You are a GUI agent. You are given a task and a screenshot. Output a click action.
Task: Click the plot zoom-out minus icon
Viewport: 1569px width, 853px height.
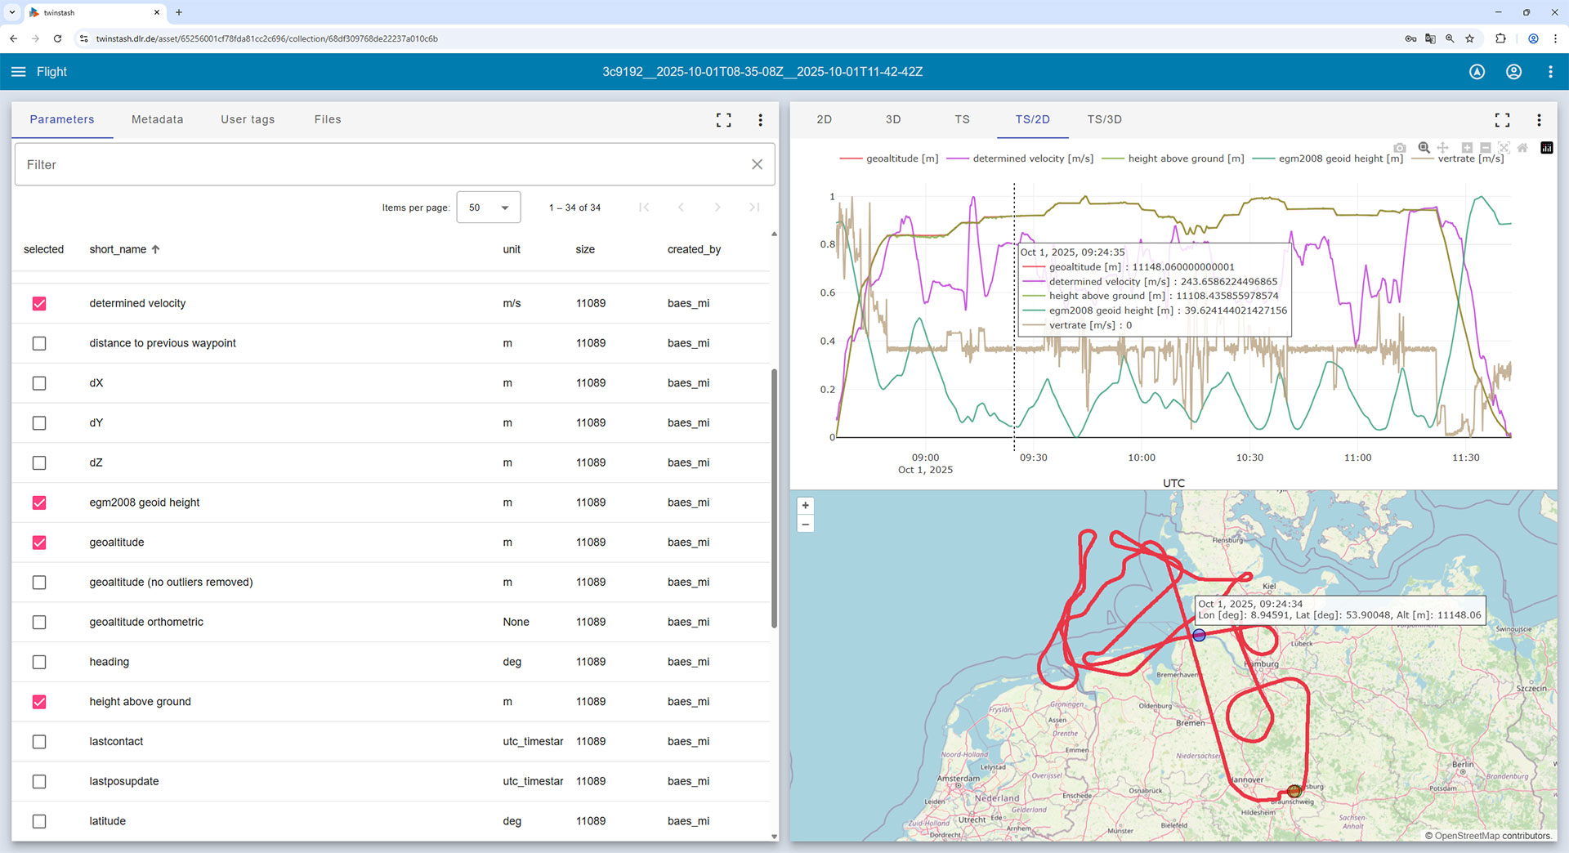click(x=1486, y=148)
